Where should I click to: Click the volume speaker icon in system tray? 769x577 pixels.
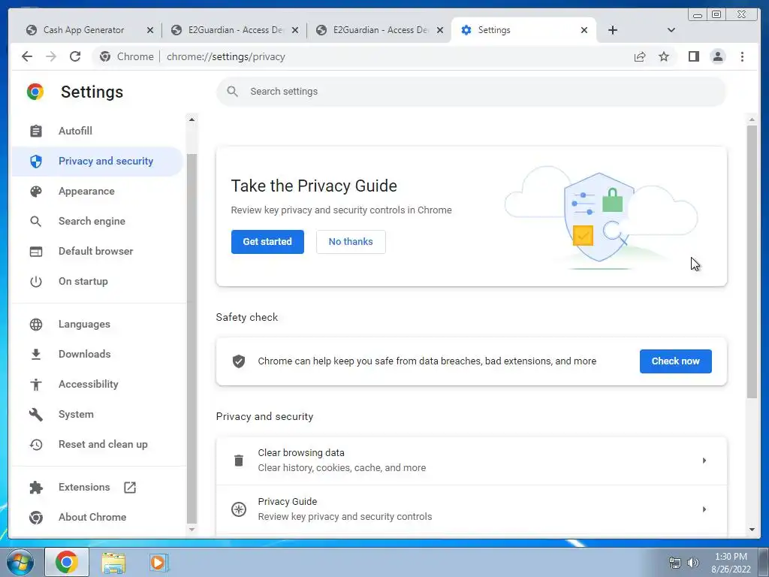693,562
